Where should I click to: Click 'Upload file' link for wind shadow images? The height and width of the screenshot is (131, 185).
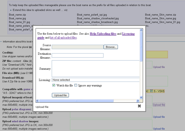[159, 129]
